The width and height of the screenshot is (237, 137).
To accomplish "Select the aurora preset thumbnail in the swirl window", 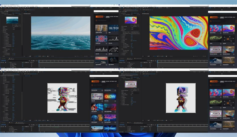I will (215, 39).
